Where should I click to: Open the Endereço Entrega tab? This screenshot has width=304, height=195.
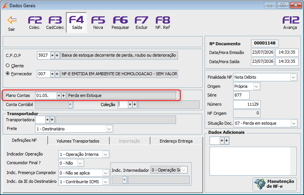point(176,141)
